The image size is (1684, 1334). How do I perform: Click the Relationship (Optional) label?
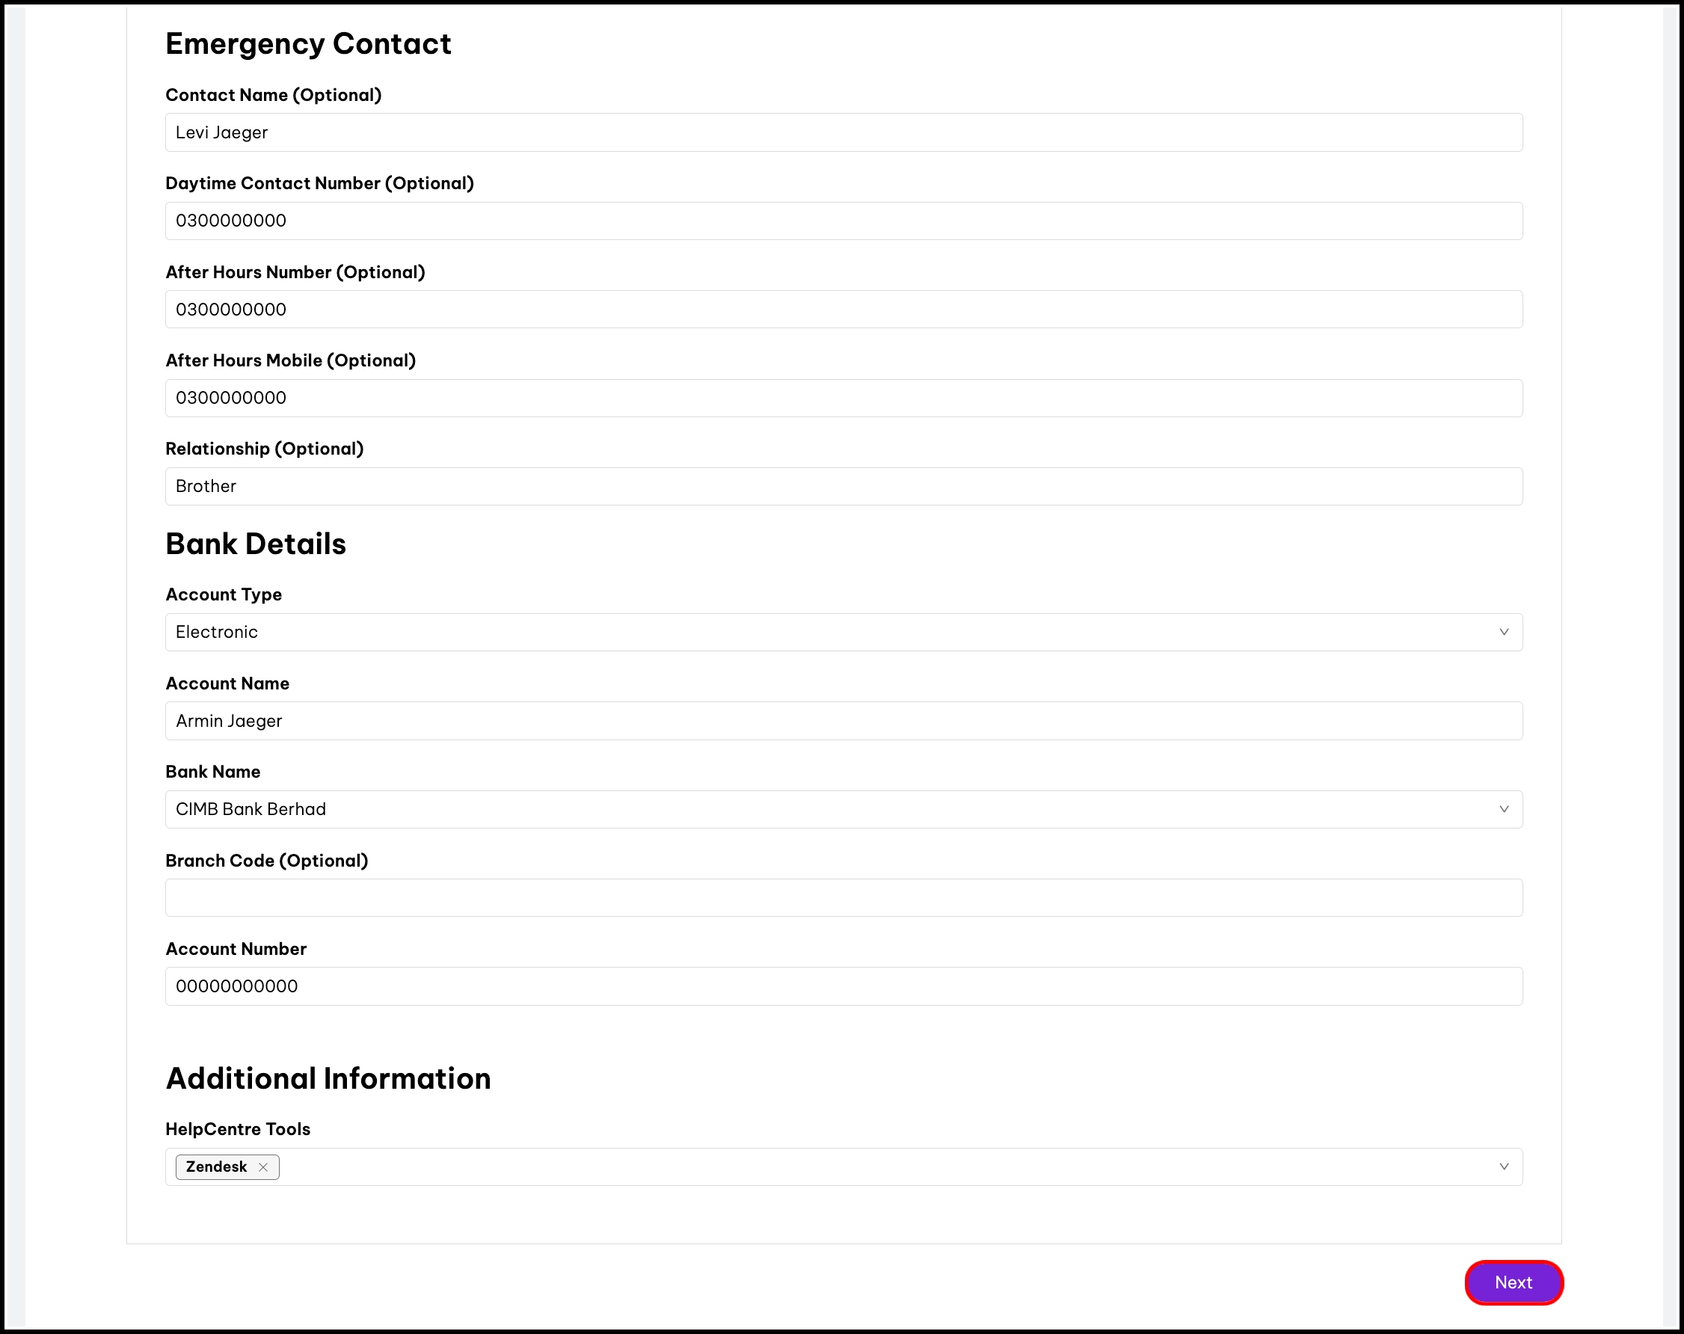coord(264,449)
